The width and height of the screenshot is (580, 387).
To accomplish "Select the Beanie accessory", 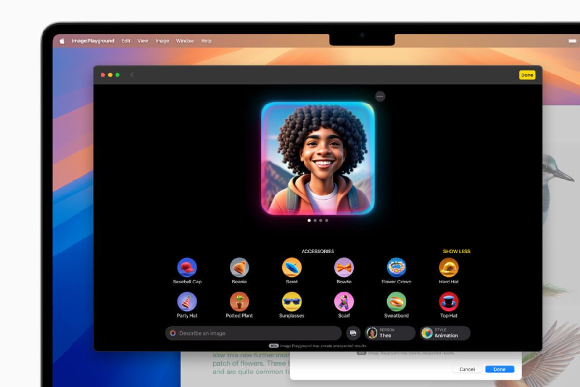I will [239, 268].
